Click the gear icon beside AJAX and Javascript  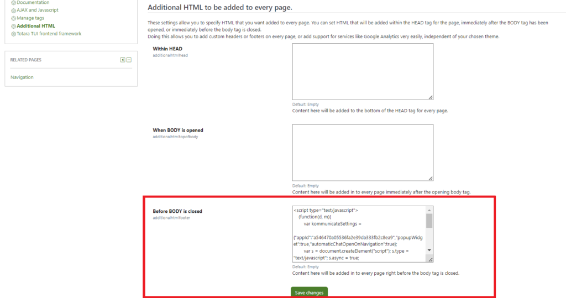(13, 11)
